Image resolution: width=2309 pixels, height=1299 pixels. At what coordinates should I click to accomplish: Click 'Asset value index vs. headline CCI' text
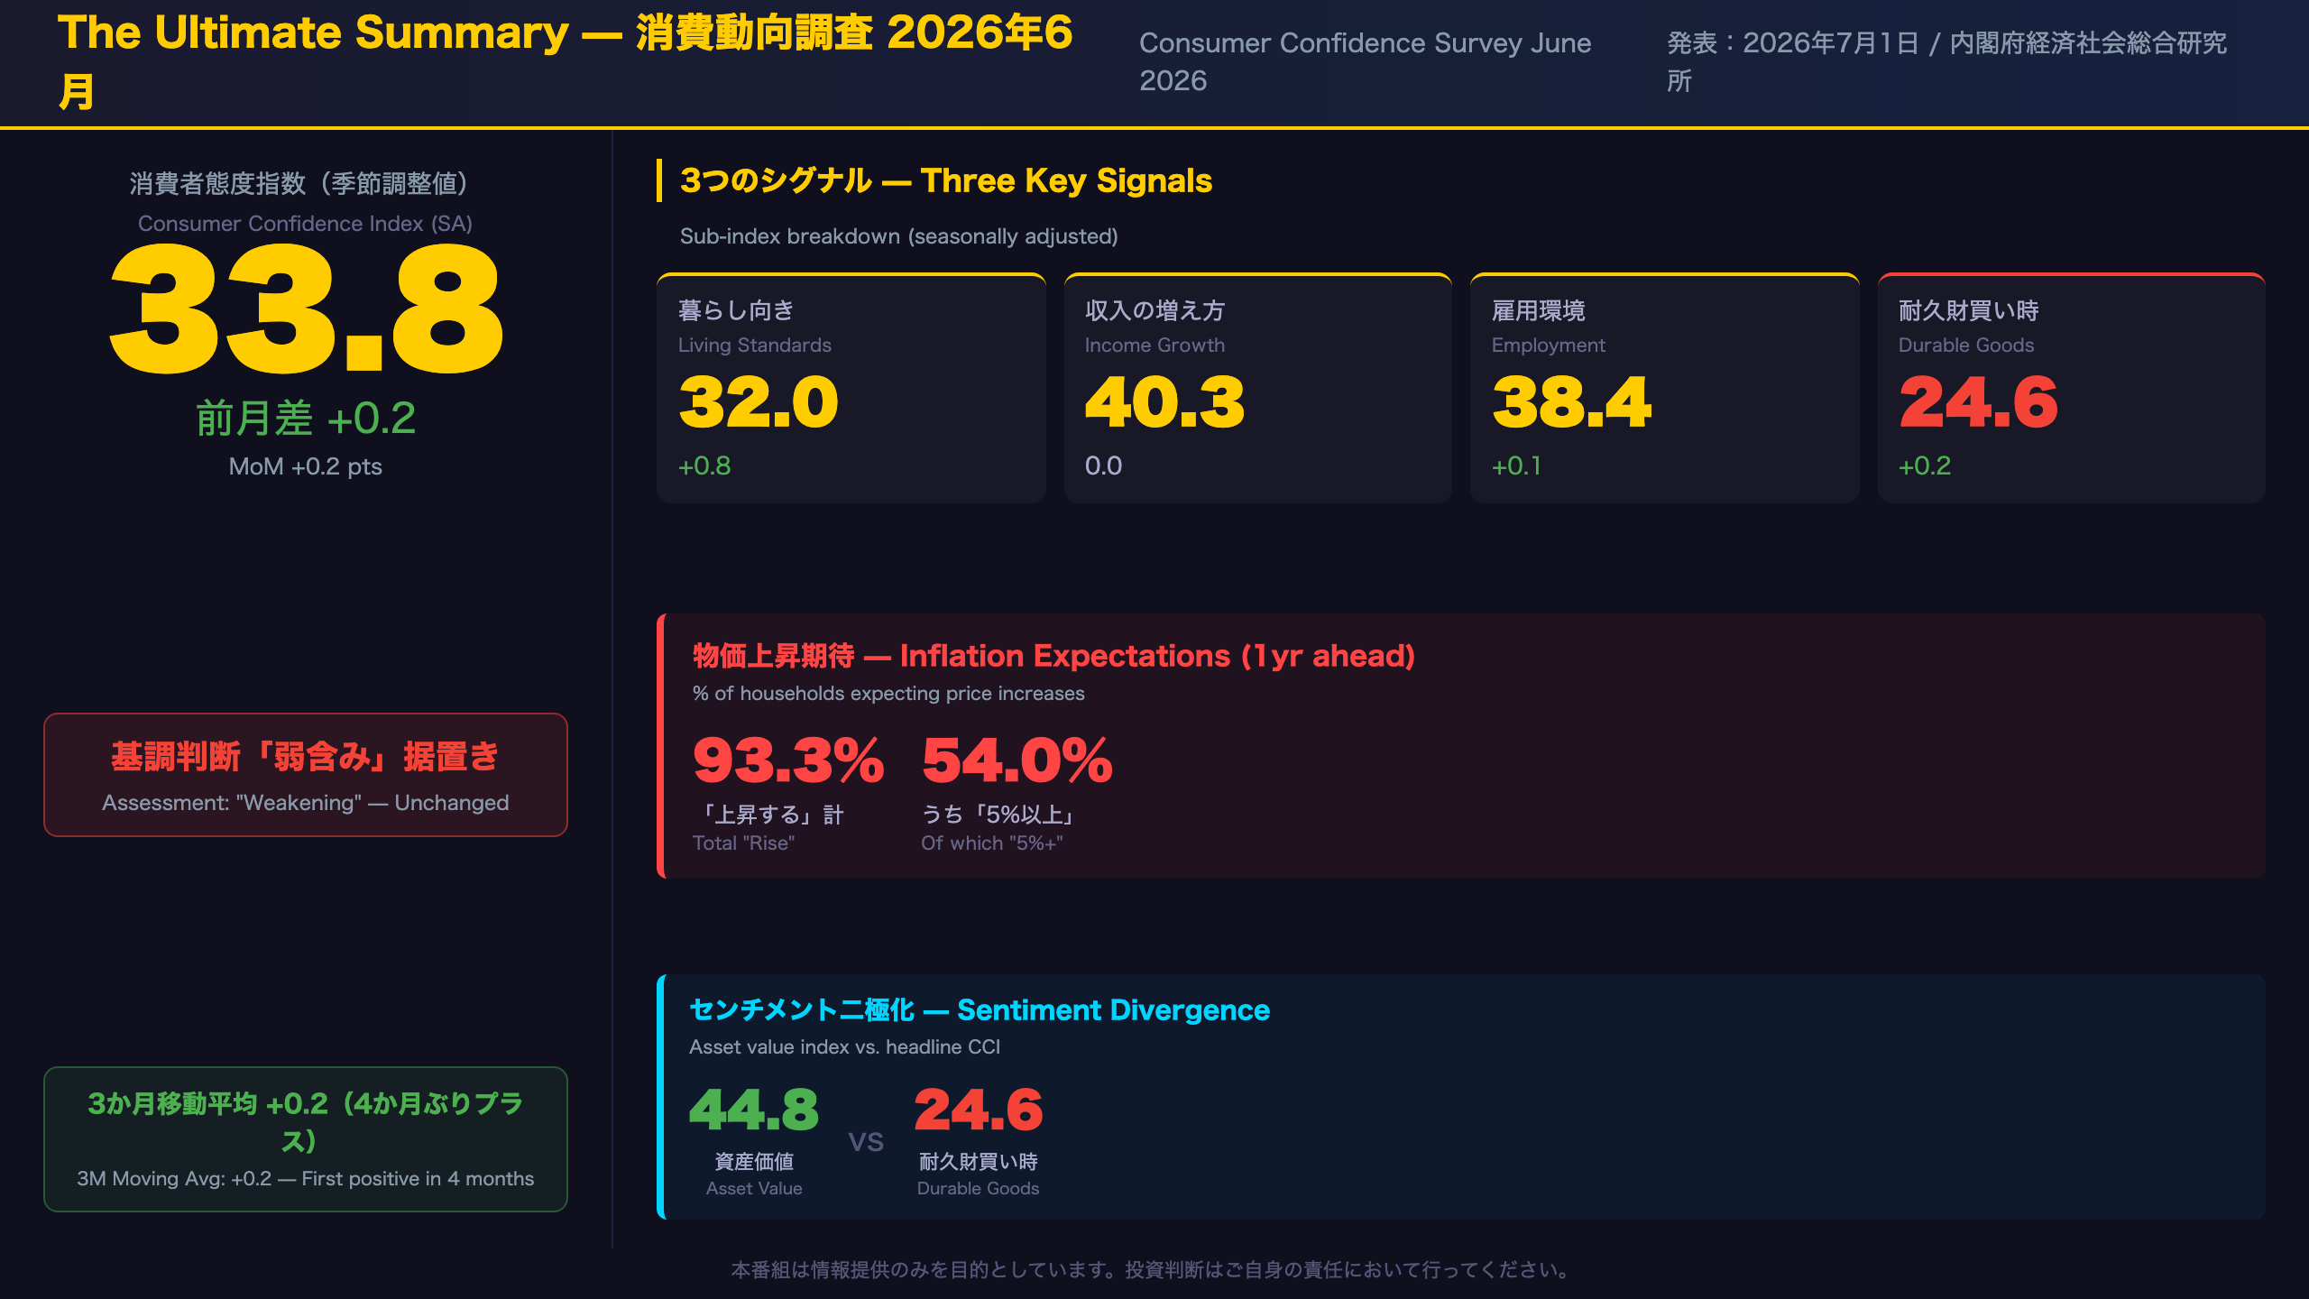point(844,1047)
